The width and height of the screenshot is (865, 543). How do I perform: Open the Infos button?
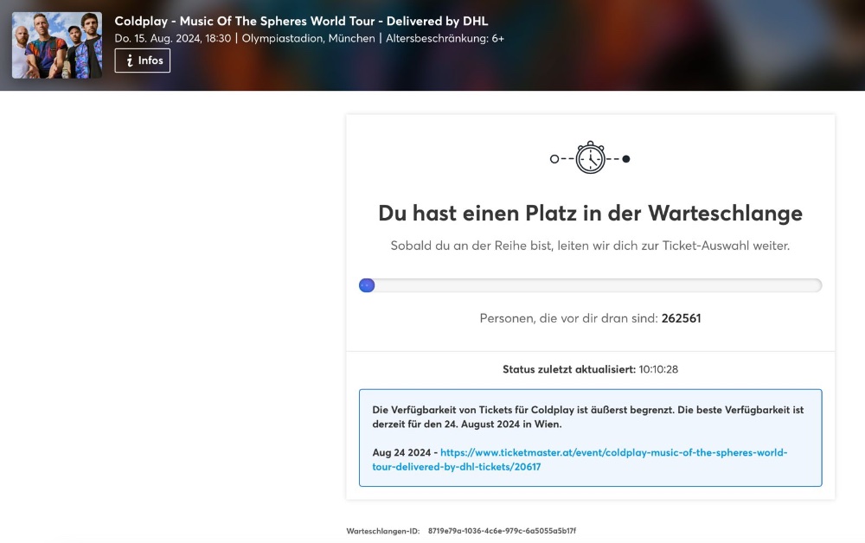pos(143,61)
